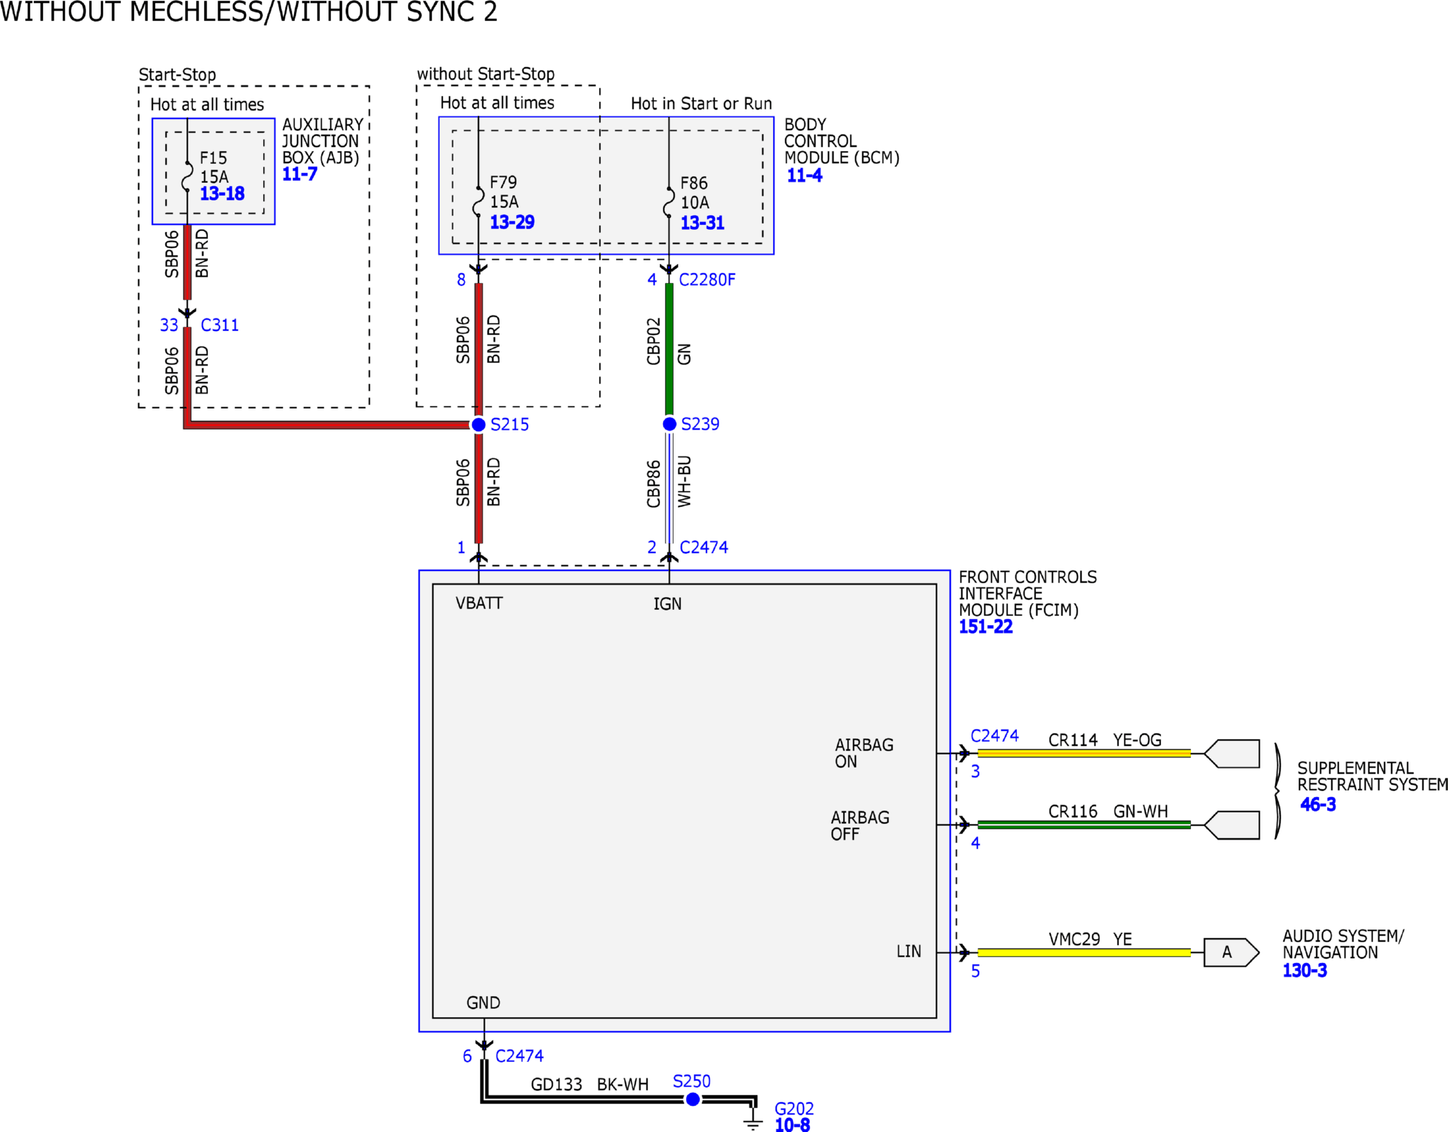Click the CR116 GN-WH off-page connector arrow
Viewport: 1448px width, 1132px height.
click(1232, 825)
